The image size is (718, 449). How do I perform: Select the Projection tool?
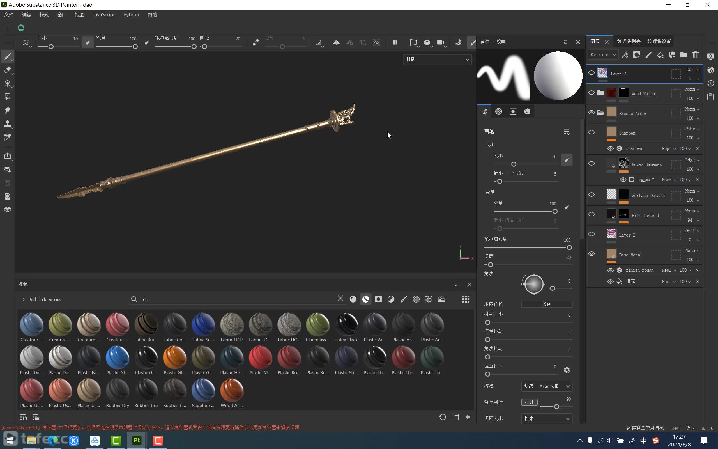(x=7, y=83)
